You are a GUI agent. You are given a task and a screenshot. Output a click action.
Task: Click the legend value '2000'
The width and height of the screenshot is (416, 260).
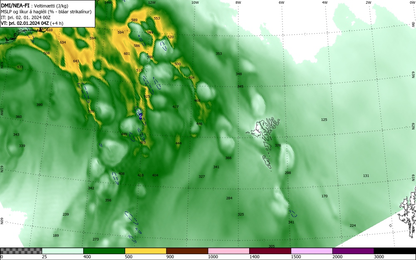(337, 257)
